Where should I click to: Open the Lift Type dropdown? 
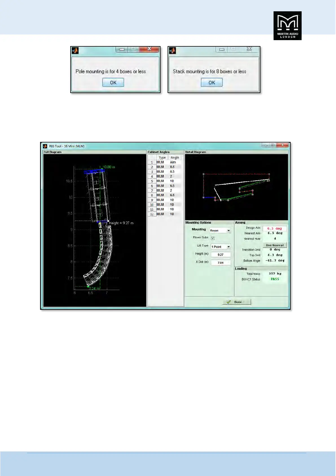tap(221, 247)
